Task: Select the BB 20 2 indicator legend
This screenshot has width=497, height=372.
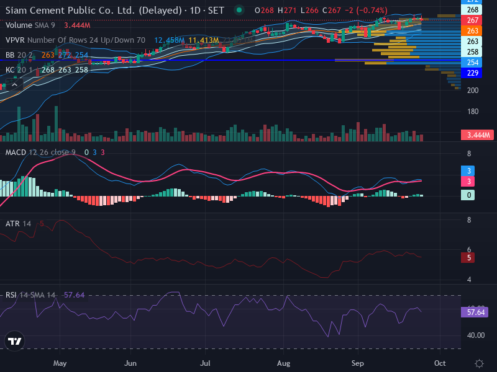Action: click(19, 55)
